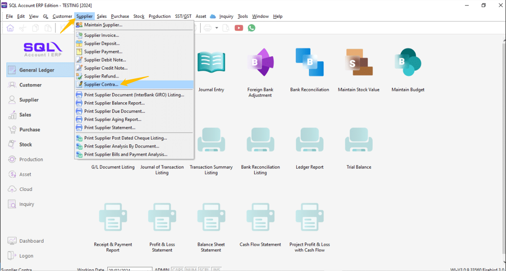Screen dimensions: 506x271
Task: Open the Working Date dropdown field
Action: tap(129, 269)
